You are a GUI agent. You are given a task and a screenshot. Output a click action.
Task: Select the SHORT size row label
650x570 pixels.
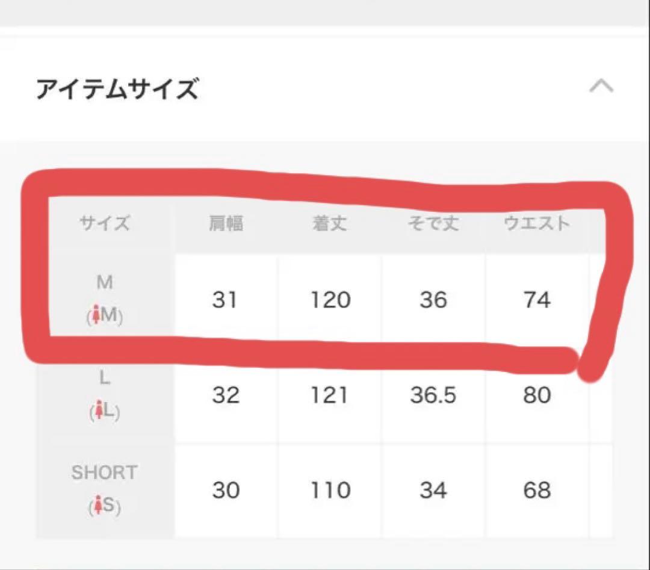105,473
